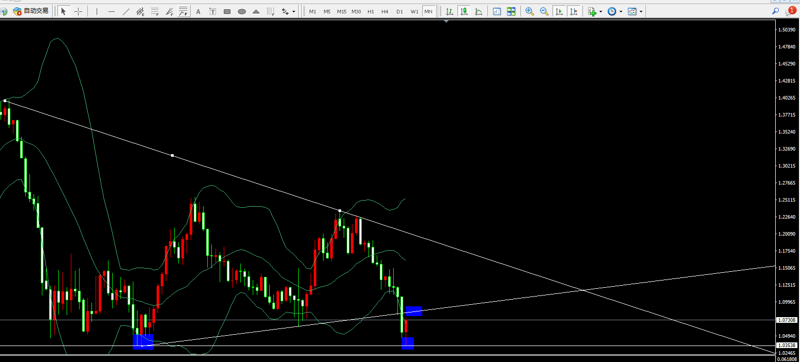The height and width of the screenshot is (362, 800).
Task: Select the Fibonacci retracement tool
Action: [x=155, y=11]
